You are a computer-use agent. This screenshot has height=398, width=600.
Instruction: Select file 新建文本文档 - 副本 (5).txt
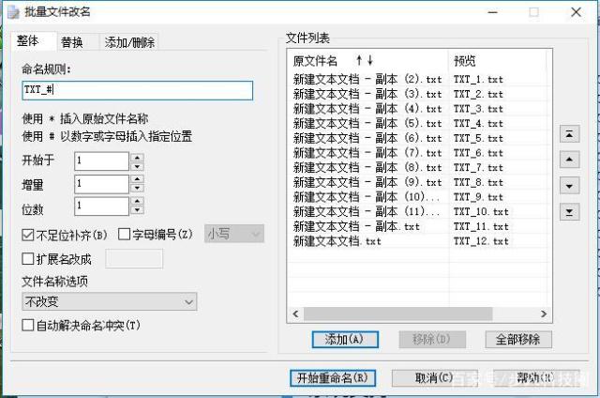[367, 123]
